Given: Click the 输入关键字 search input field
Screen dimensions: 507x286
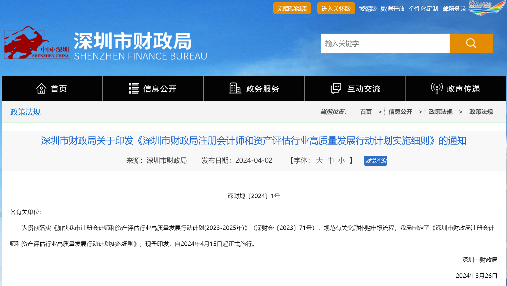Looking at the screenshot, I should pyautogui.click(x=384, y=43).
